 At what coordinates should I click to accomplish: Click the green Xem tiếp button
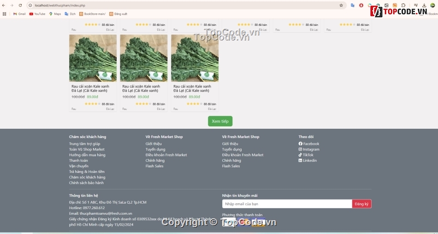(220, 121)
